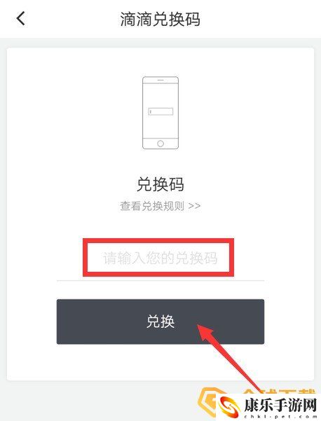
Task: Tap the phone illustration icon
Action: coord(160,113)
